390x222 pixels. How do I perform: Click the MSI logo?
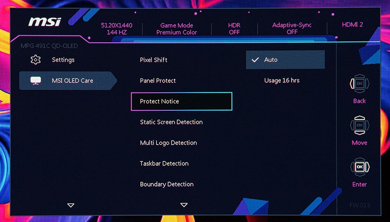click(45, 22)
